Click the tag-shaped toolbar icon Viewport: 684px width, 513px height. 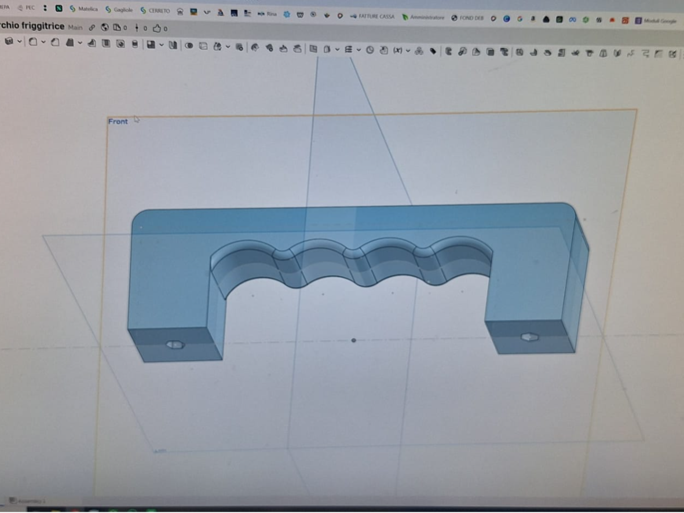[x=433, y=51]
